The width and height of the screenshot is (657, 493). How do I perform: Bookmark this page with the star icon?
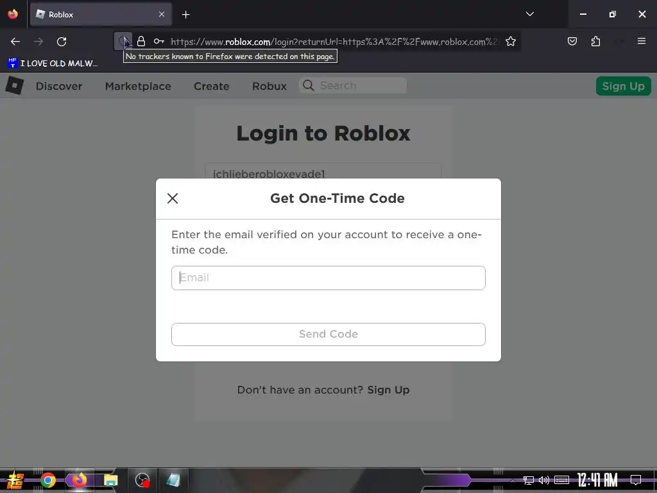click(x=510, y=42)
